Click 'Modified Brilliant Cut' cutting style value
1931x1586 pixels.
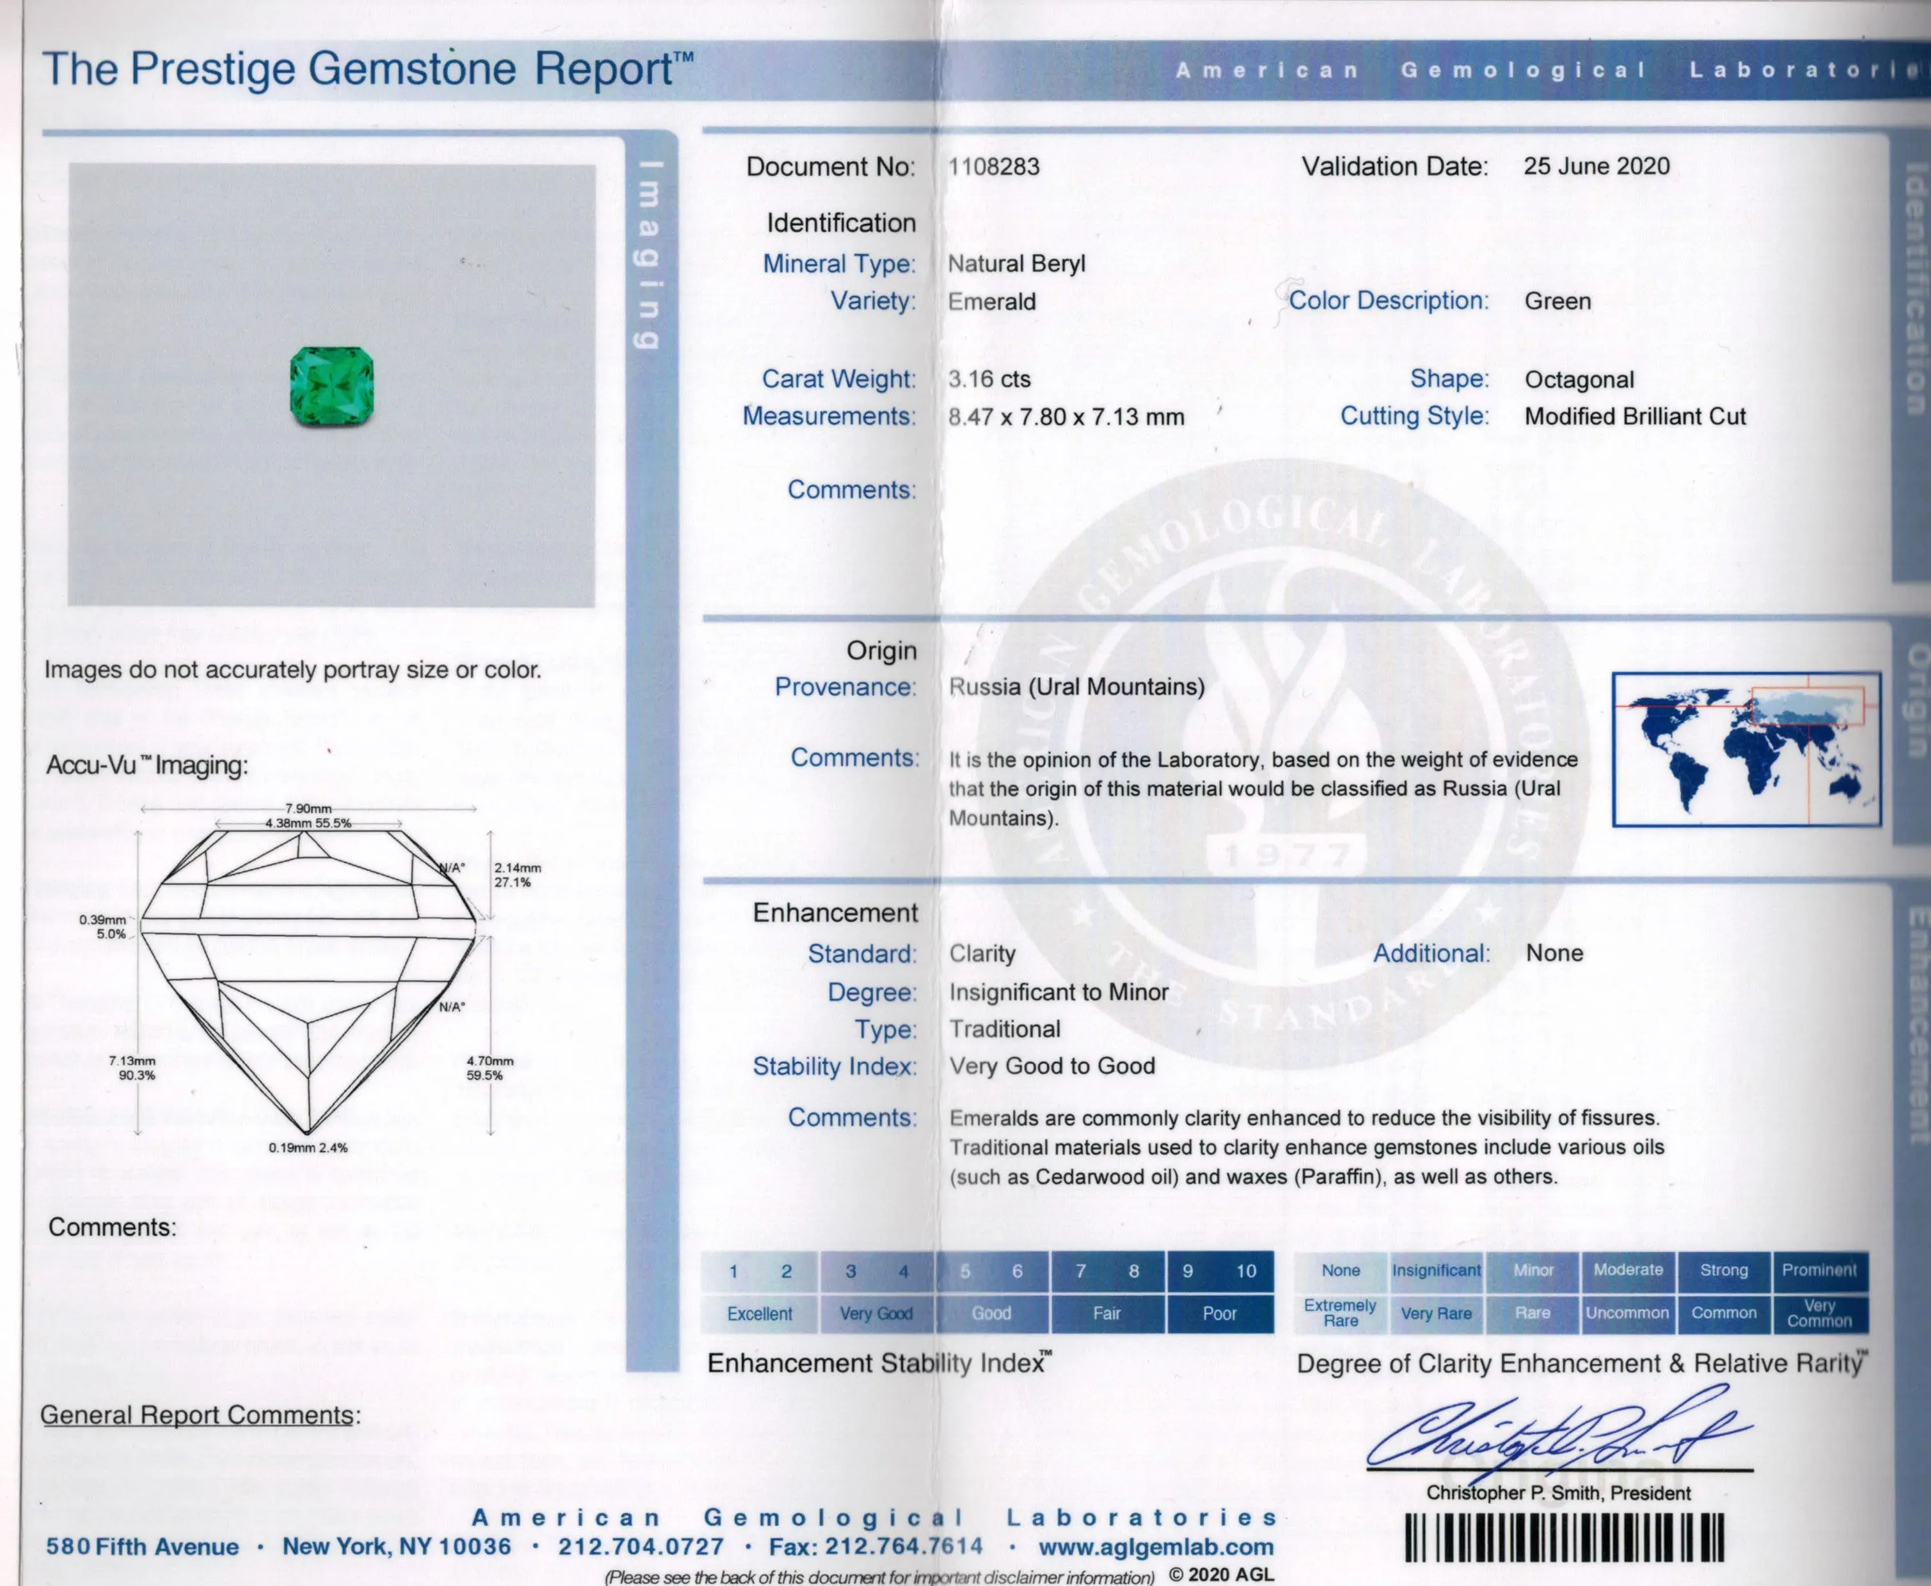pyautogui.click(x=1635, y=416)
